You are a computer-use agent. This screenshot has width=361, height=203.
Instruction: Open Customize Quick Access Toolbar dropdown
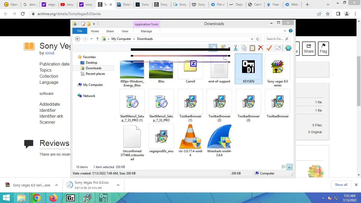pos(94,24)
